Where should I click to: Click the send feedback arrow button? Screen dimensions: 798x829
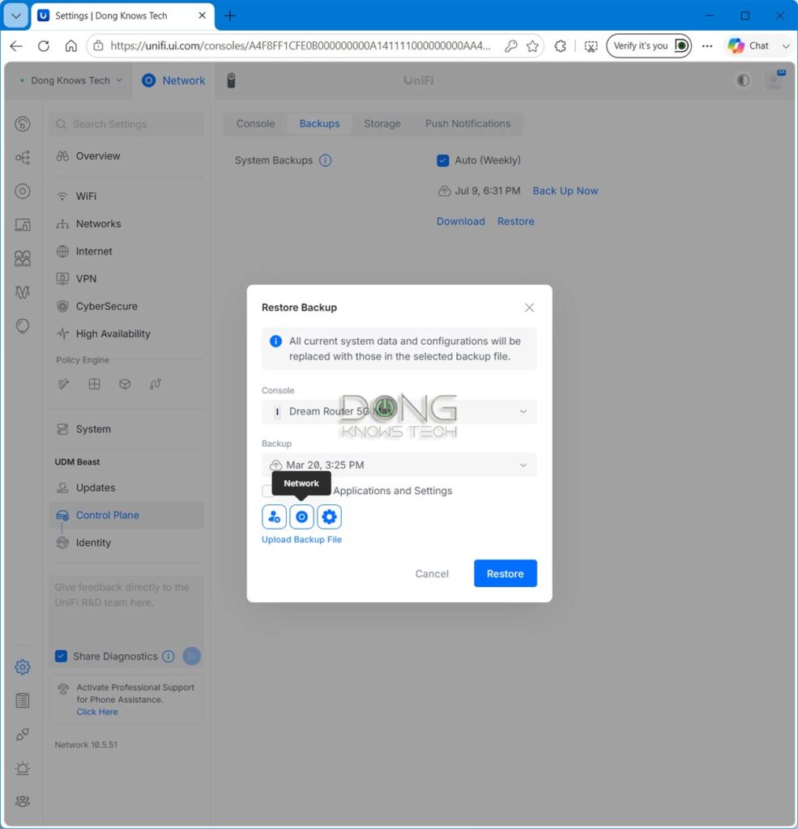(x=191, y=656)
